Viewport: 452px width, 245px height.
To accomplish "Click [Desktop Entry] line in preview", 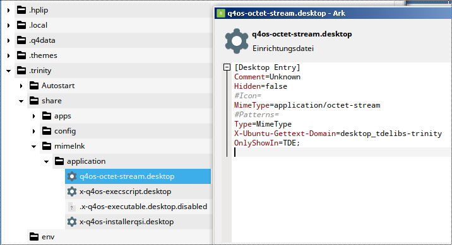I will [267, 67].
